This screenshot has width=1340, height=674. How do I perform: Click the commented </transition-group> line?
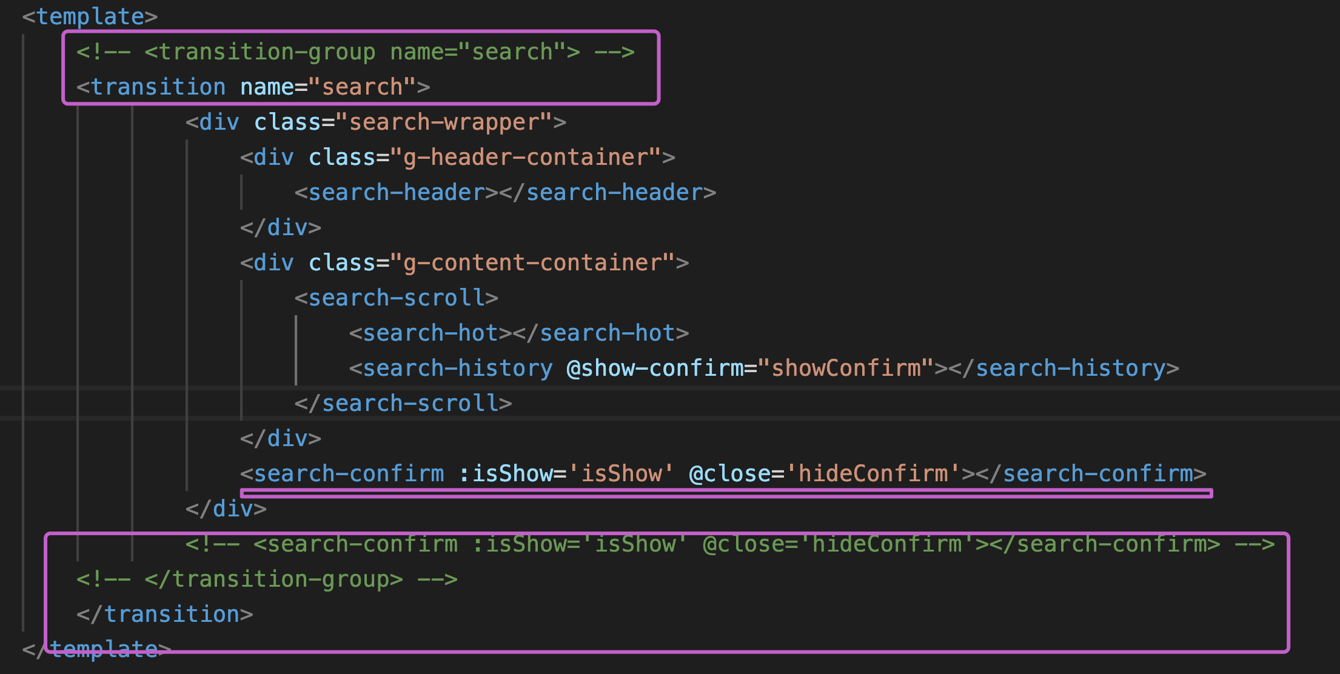(267, 579)
